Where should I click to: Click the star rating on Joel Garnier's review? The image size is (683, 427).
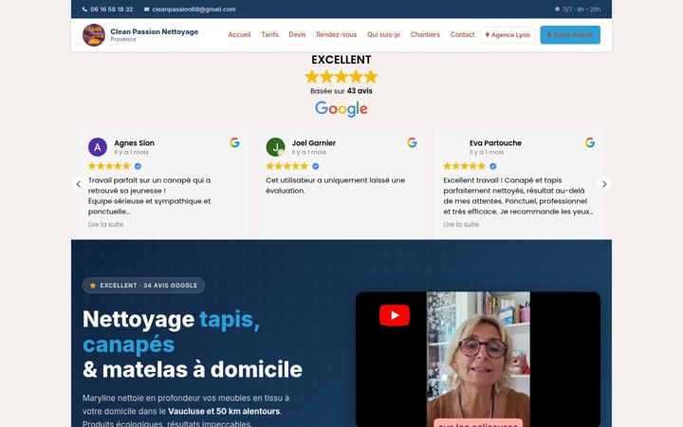[x=287, y=166]
